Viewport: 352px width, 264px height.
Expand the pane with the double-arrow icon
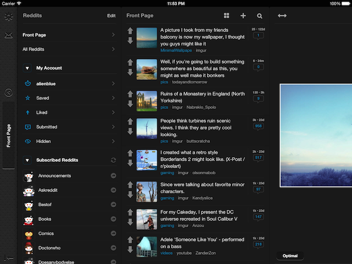point(282,16)
